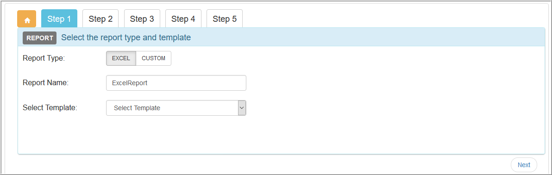This screenshot has width=552, height=175.
Task: Open the Select Template combo box
Action: pyautogui.click(x=176, y=108)
